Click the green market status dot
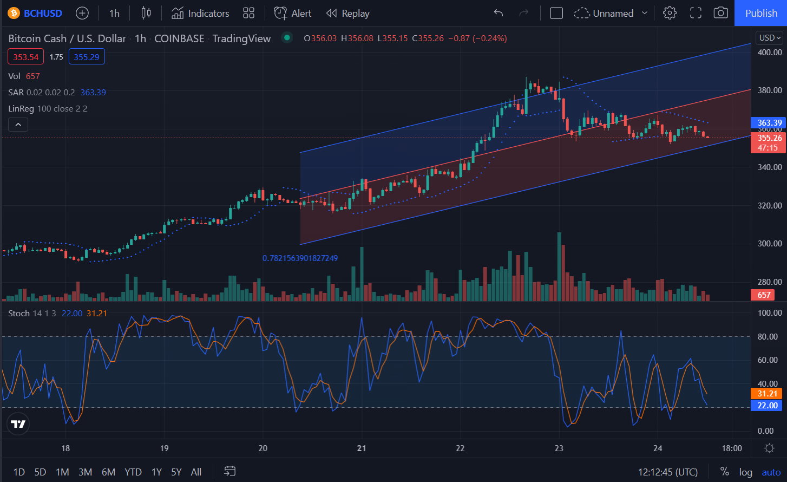 287,38
